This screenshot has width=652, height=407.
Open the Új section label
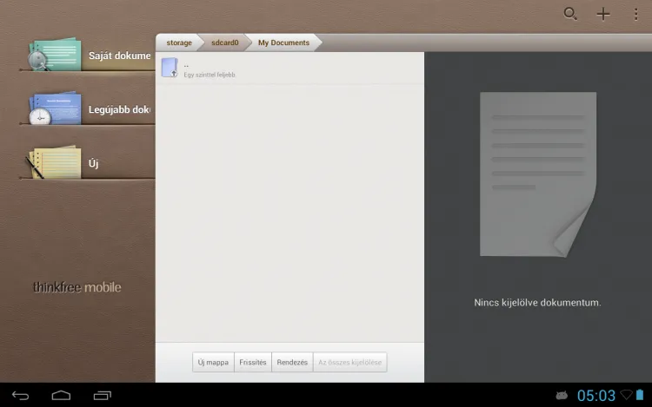pos(94,163)
